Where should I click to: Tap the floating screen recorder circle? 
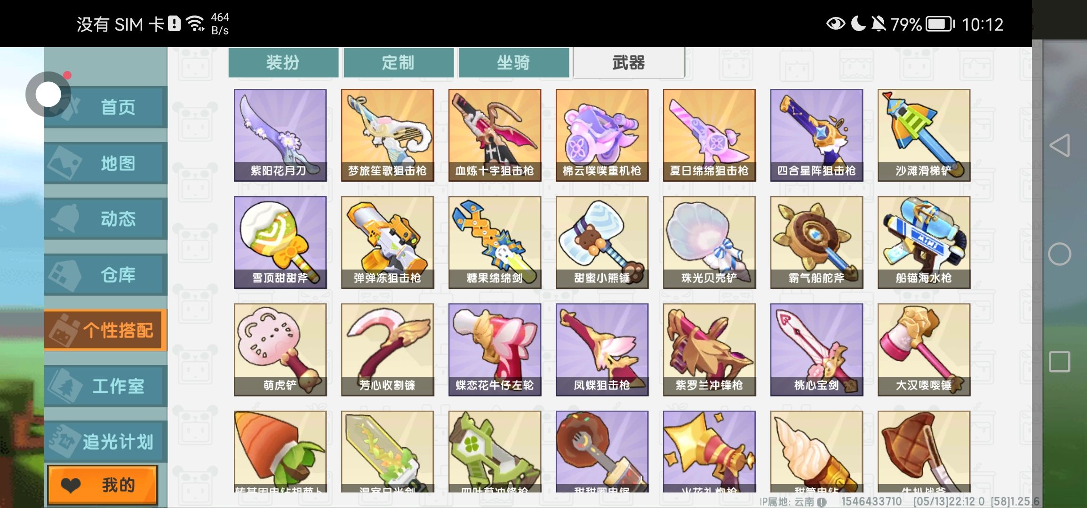pos(48,95)
